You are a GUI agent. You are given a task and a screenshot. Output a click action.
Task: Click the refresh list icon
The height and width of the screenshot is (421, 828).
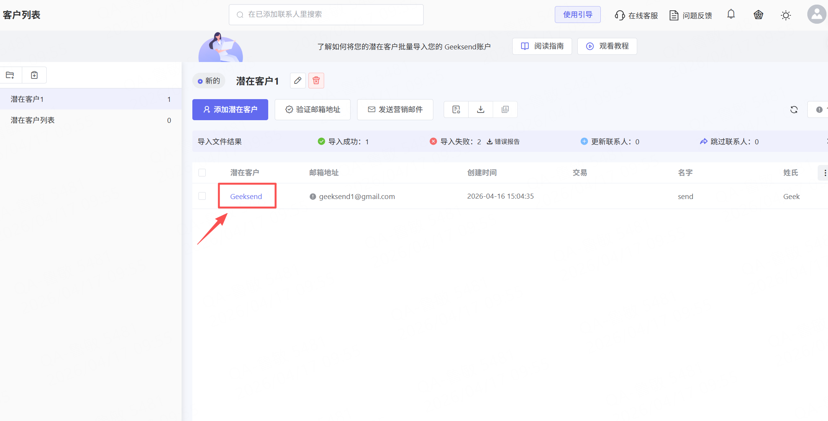tap(794, 110)
